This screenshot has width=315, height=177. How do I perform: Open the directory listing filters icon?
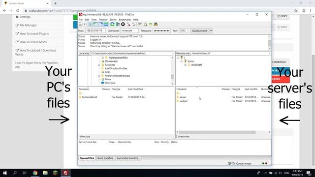tap(140, 25)
